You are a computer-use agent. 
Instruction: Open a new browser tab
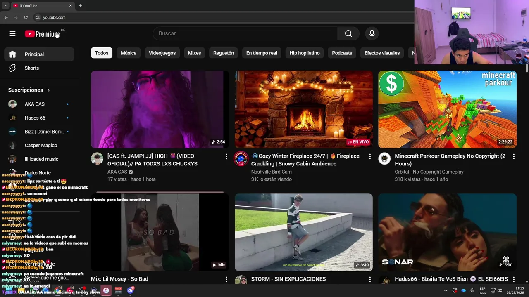point(80,5)
